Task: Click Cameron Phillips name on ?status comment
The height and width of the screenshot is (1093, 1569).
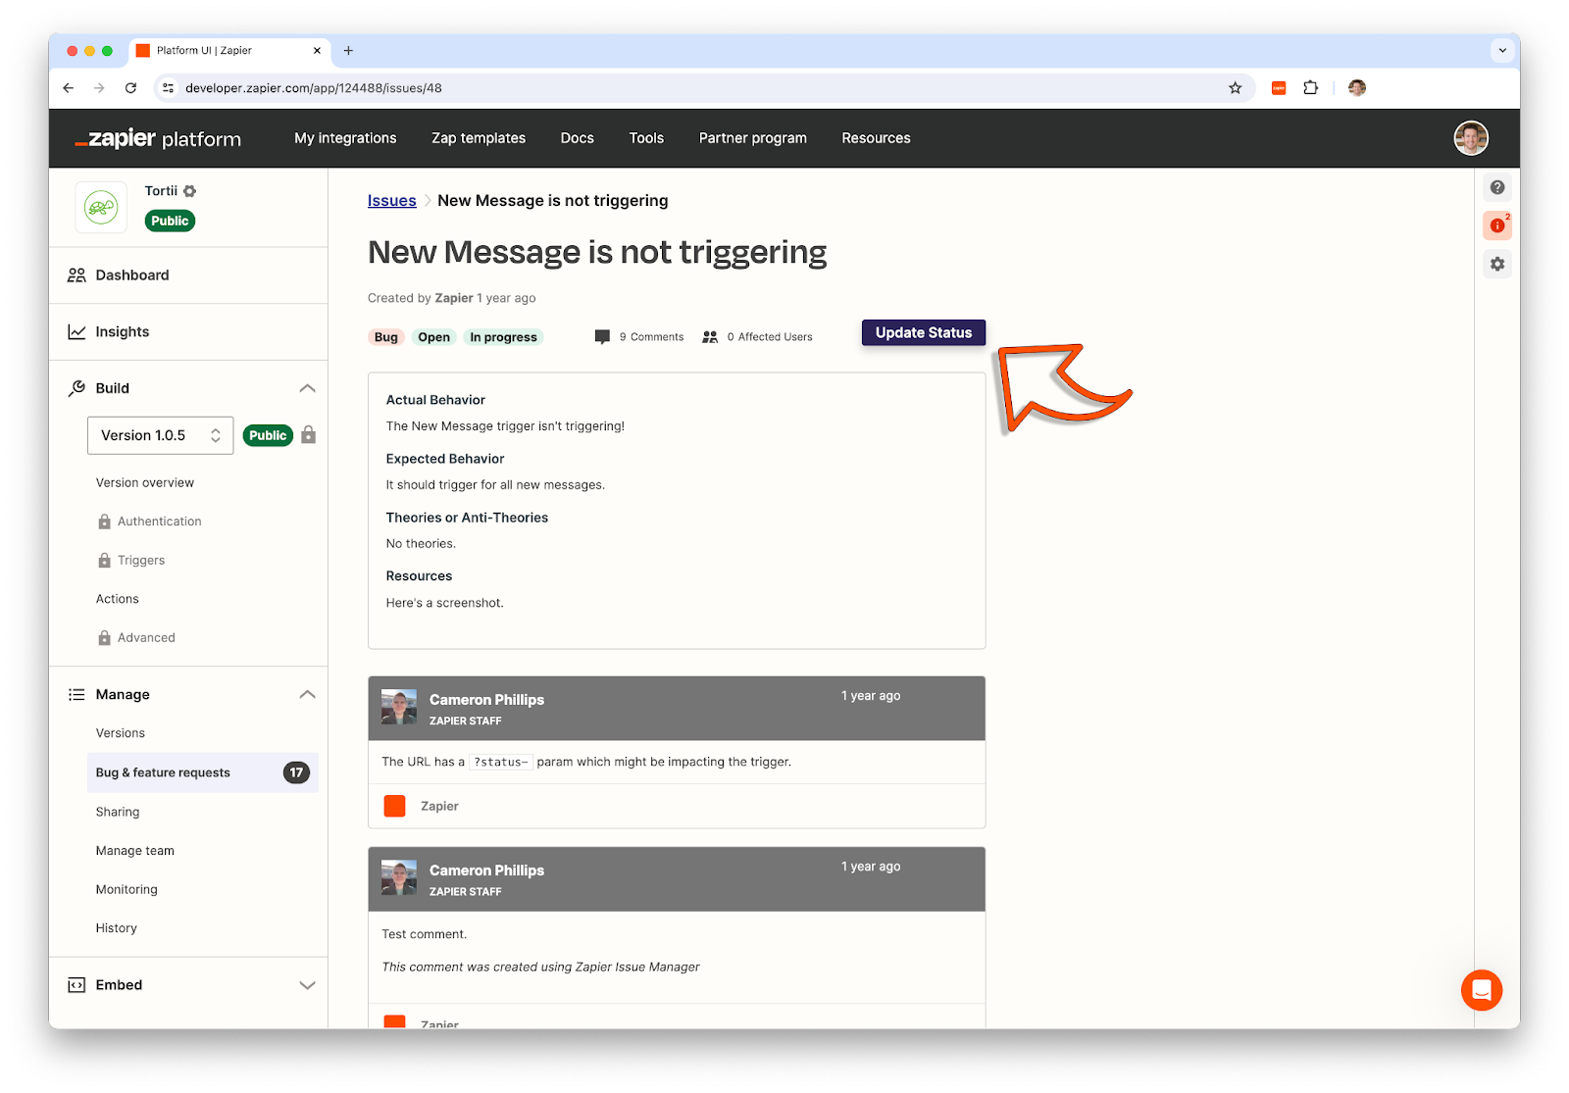Action: coord(486,700)
